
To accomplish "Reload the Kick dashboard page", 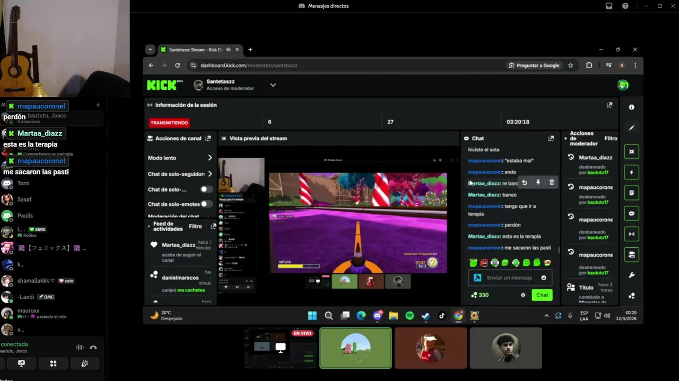I will click(x=177, y=65).
